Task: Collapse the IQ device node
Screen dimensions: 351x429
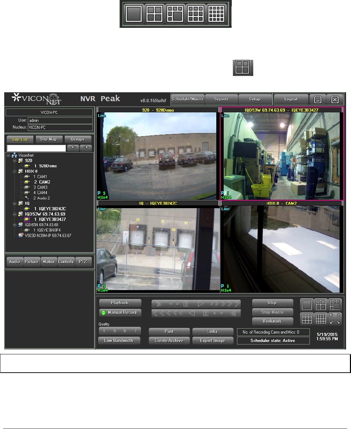Action: coord(14,204)
